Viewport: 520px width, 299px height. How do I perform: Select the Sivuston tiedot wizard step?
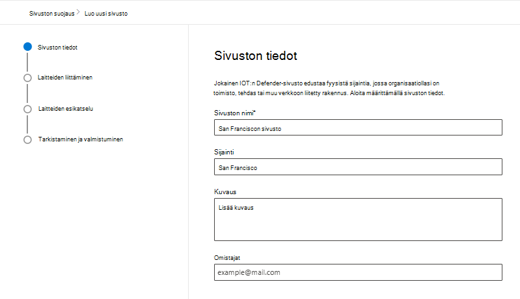tap(57, 48)
